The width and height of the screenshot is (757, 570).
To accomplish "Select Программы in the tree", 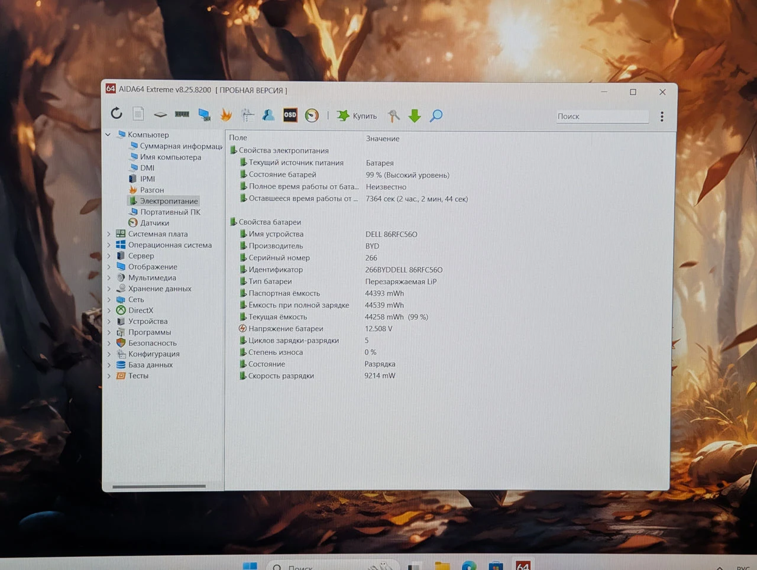I will click(x=144, y=332).
